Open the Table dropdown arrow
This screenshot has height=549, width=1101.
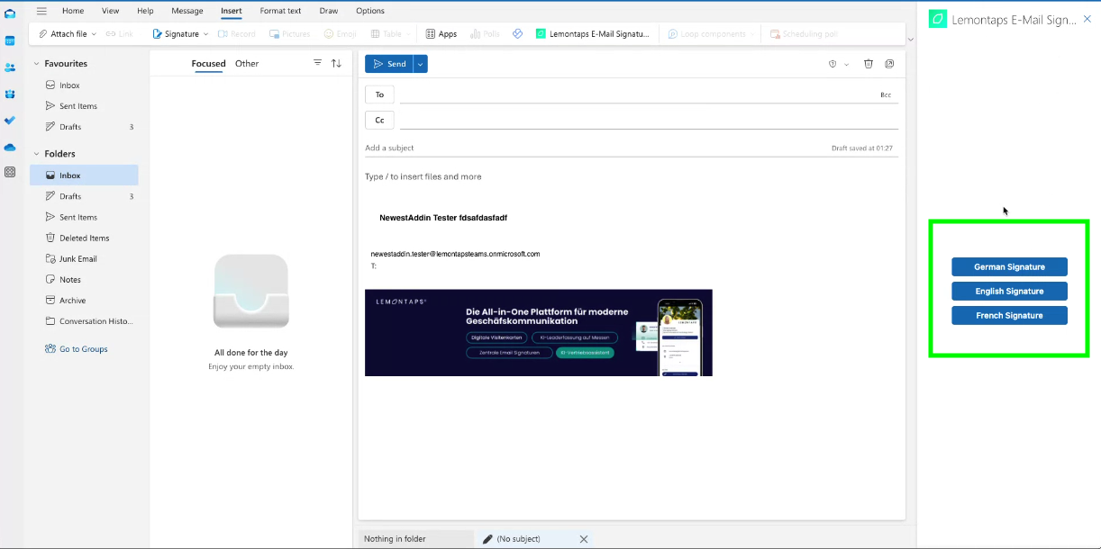pyautogui.click(x=408, y=34)
